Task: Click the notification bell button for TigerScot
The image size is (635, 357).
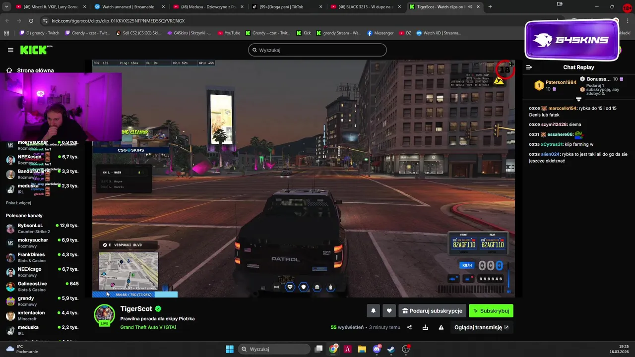Action: [x=373, y=311]
